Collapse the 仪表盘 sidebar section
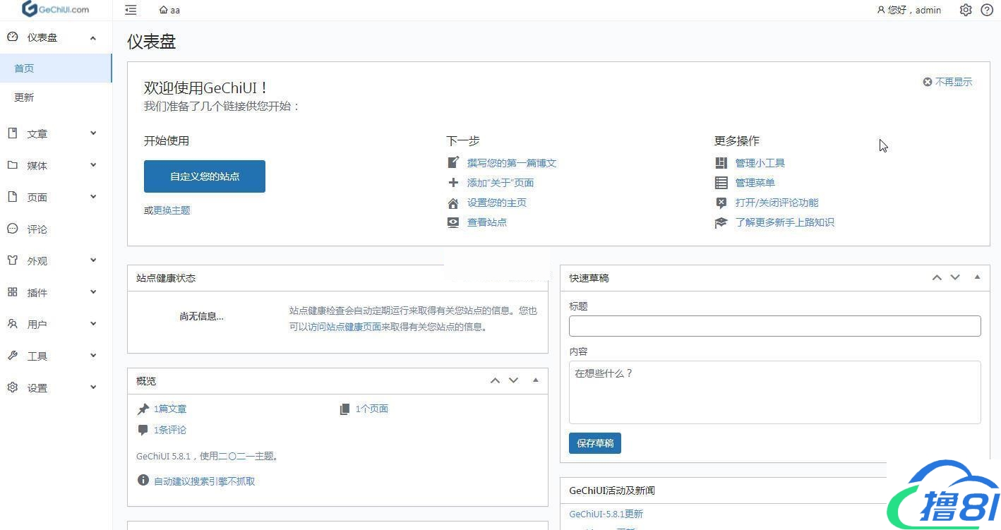1001x530 pixels. (92, 37)
